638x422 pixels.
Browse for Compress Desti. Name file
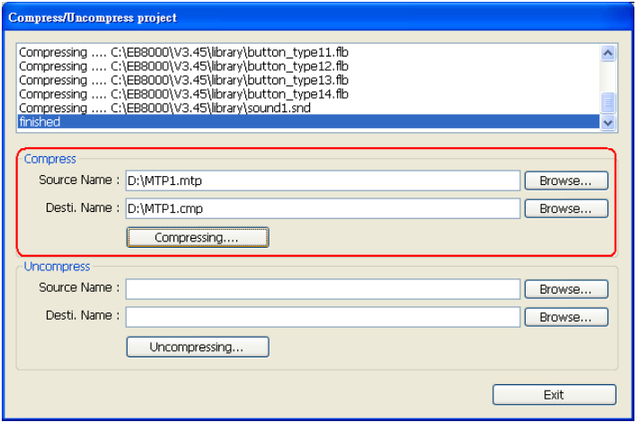coord(566,208)
